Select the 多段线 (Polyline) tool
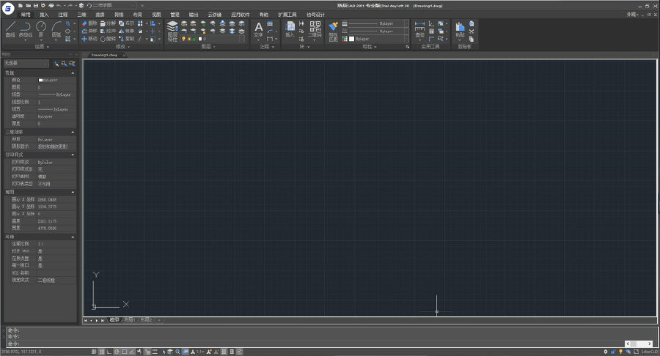The width and height of the screenshot is (660, 356). 26,28
